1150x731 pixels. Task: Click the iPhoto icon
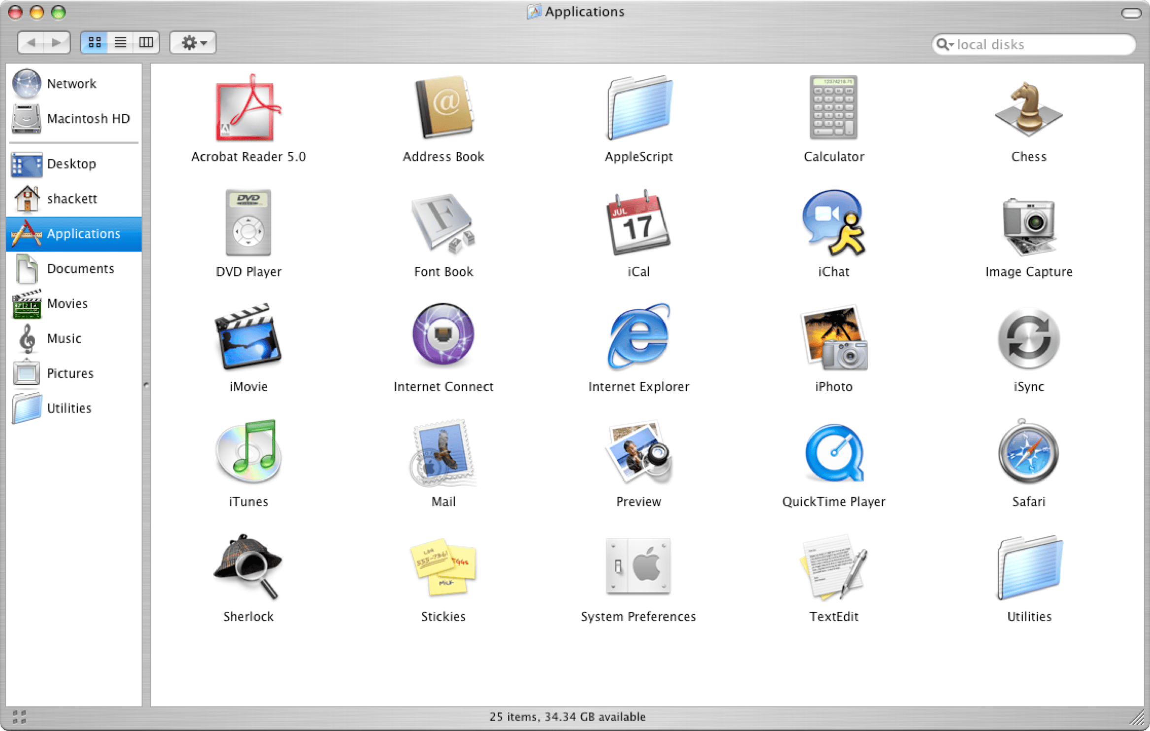click(834, 338)
